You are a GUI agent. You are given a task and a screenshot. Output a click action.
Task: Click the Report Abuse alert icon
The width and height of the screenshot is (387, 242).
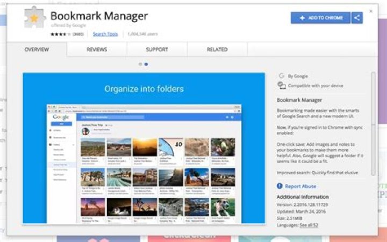279,186
